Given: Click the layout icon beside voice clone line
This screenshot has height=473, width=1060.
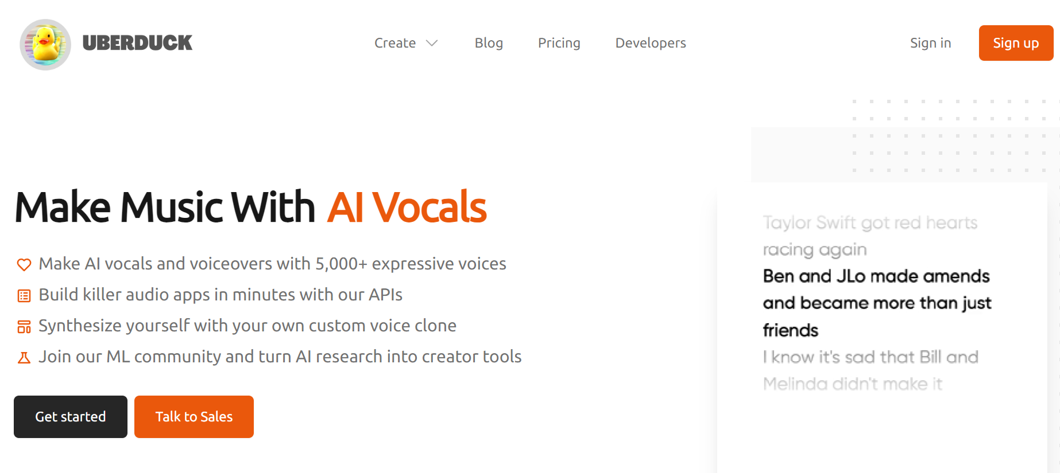Looking at the screenshot, I should point(24,327).
